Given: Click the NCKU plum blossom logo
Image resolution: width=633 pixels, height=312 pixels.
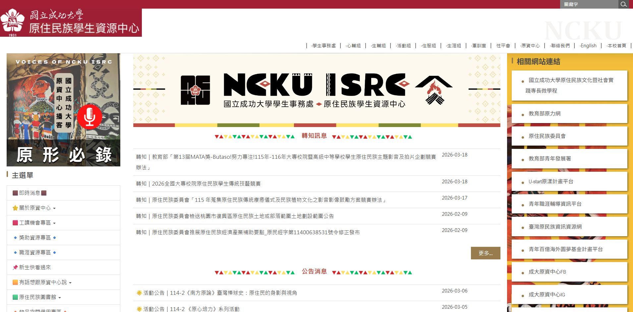Looking at the screenshot, I should [13, 22].
